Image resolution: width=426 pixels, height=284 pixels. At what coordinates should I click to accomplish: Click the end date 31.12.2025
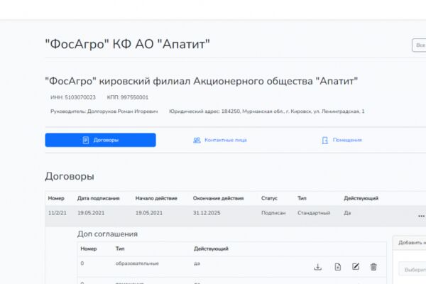click(207, 213)
